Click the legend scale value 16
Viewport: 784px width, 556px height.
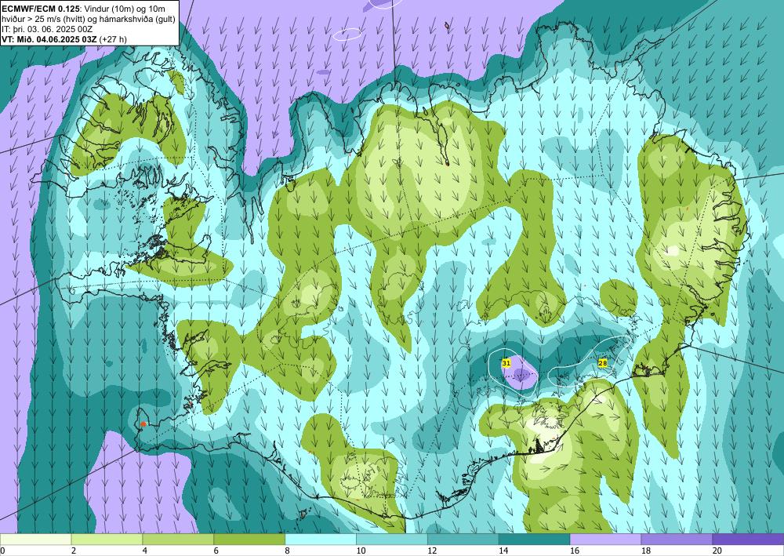575,551
